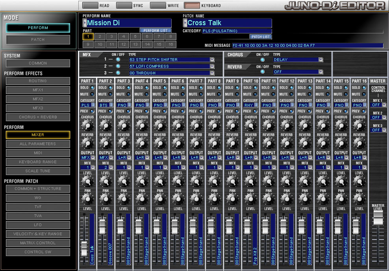The height and width of the screenshot is (271, 389).
Task: Click the Part 12 level knob
Action: click(x=287, y=181)
